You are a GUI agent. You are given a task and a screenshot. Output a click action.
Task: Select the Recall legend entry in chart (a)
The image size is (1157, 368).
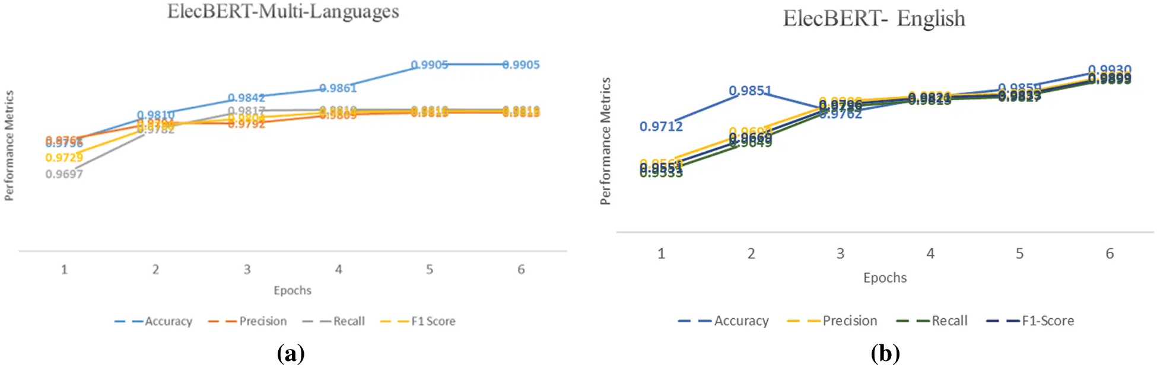(333, 321)
